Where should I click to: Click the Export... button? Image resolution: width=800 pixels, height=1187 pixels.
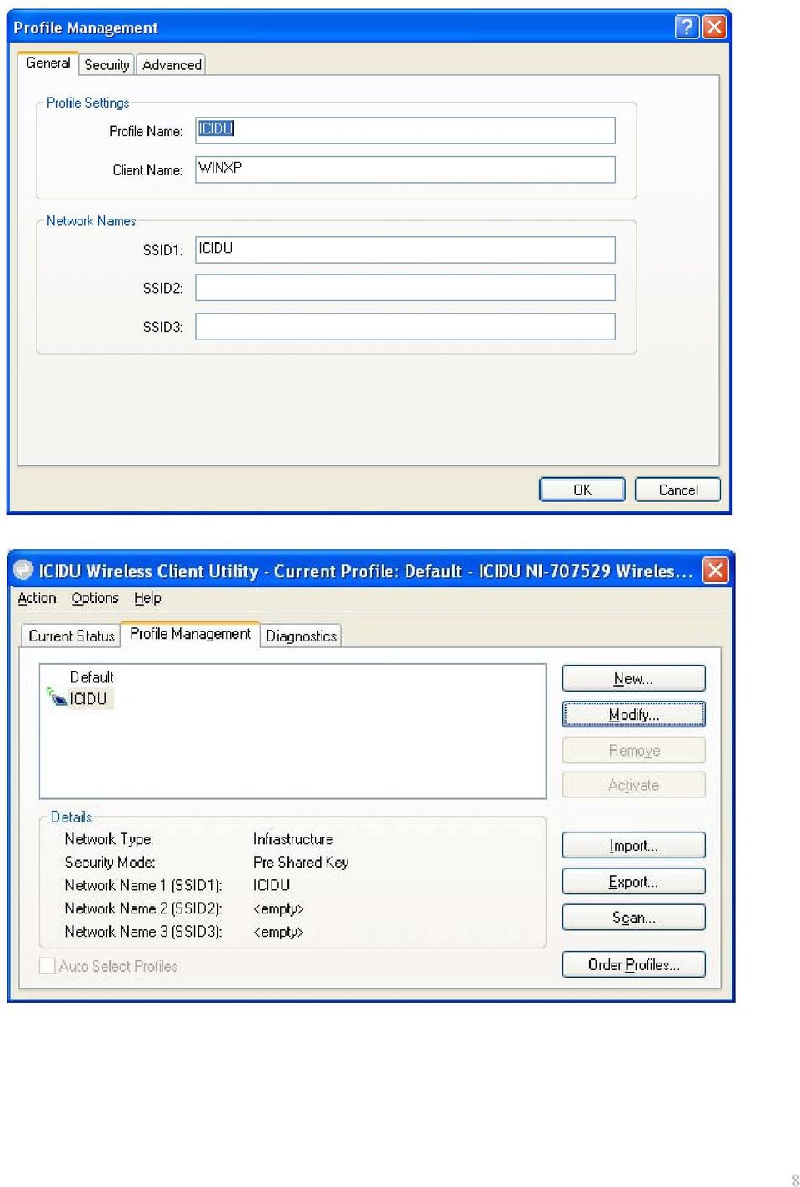(633, 881)
